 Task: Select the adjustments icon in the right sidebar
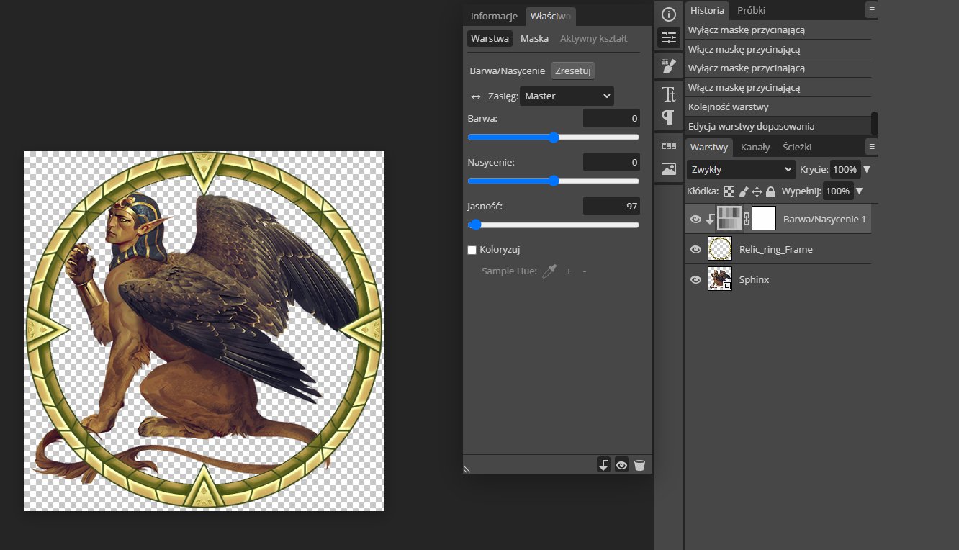click(x=668, y=37)
